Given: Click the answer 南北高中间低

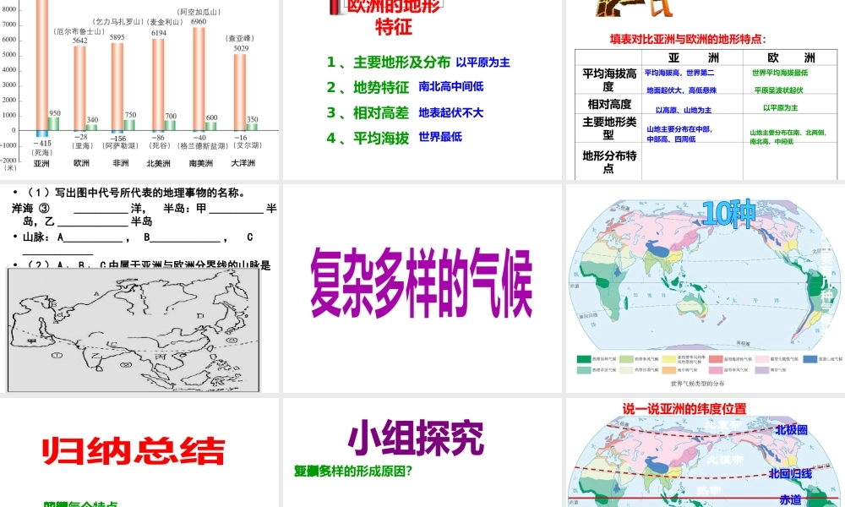Looking at the screenshot, I should pos(451,86).
